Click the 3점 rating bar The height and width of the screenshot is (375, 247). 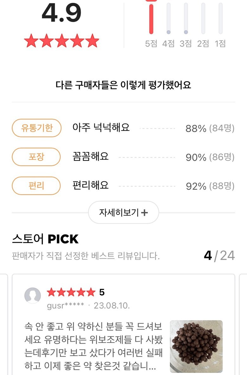tap(186, 18)
